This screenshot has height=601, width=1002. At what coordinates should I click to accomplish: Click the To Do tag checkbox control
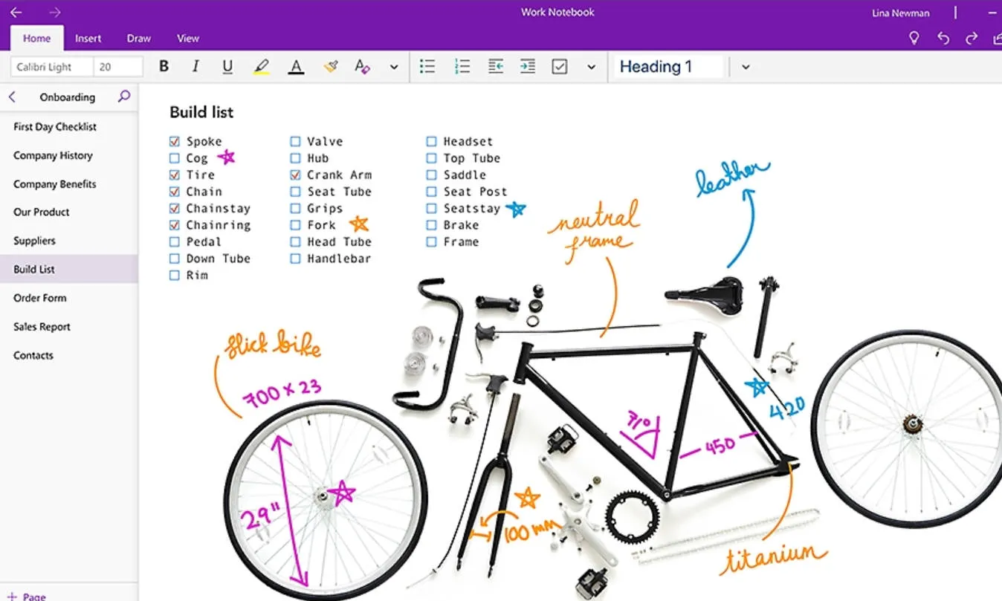(x=560, y=66)
